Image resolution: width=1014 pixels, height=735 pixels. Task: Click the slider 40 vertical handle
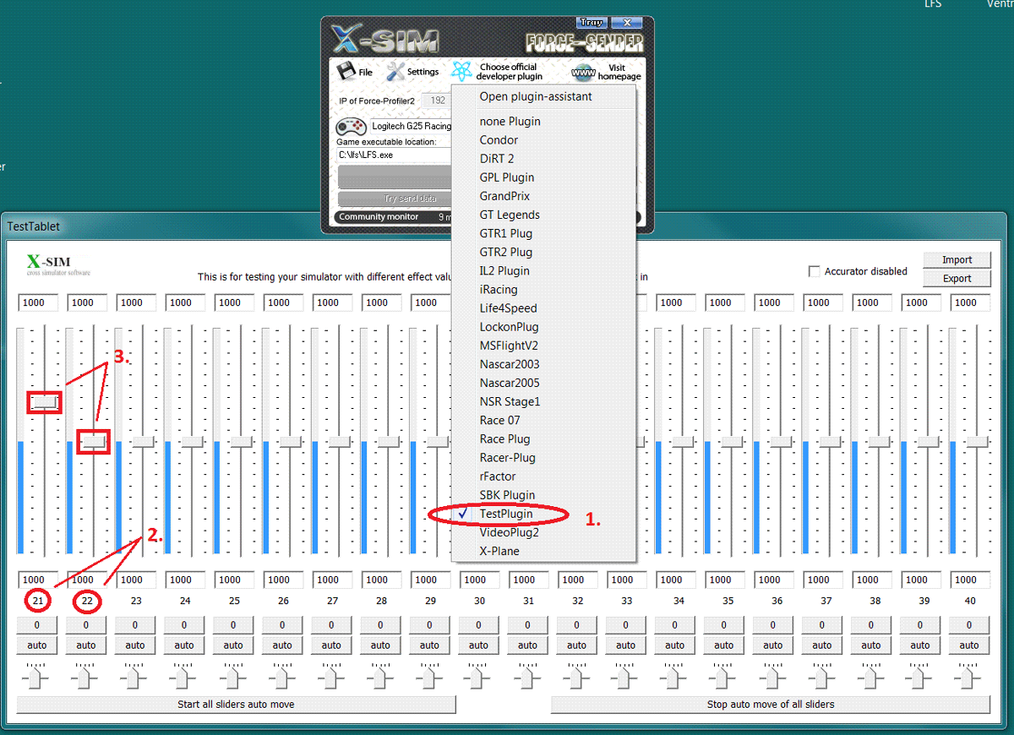click(x=977, y=441)
